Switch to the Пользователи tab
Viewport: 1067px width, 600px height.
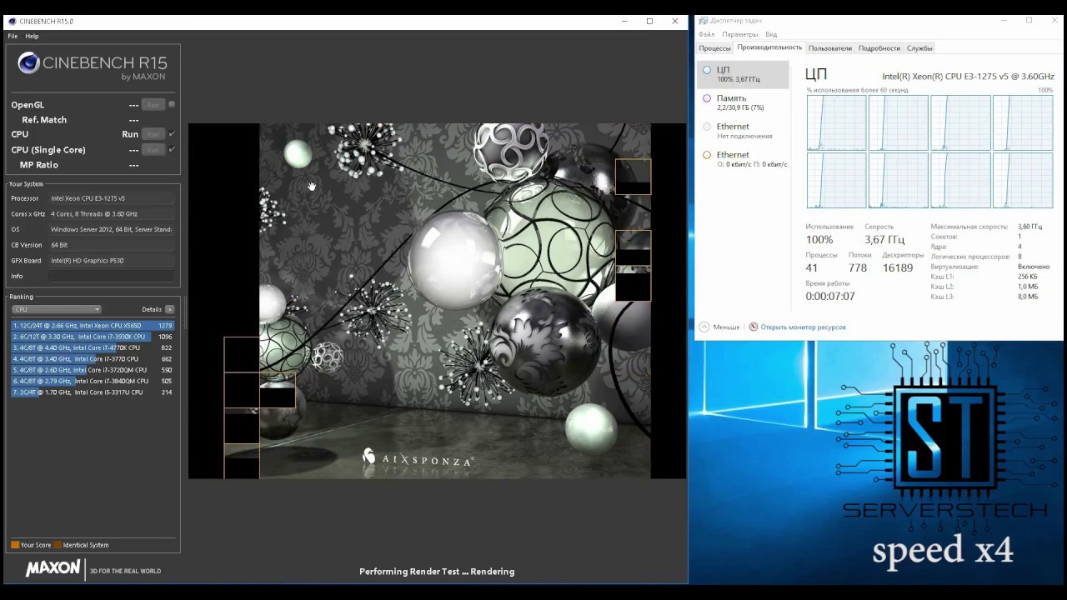[x=830, y=48]
